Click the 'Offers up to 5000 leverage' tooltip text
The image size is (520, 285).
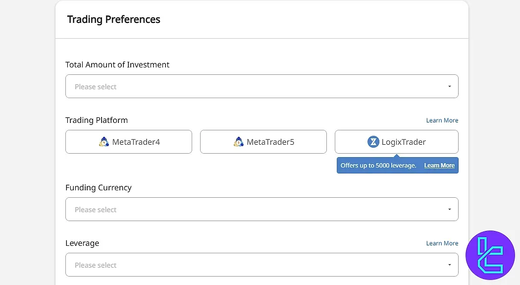(x=378, y=166)
